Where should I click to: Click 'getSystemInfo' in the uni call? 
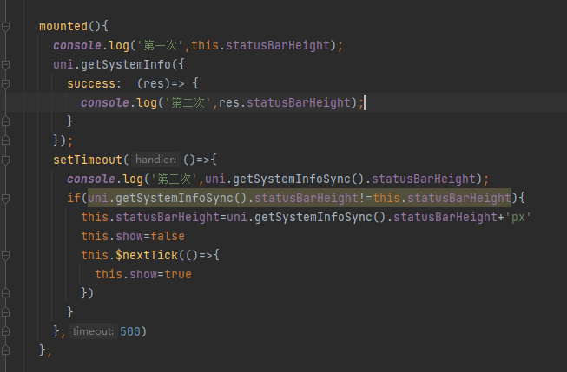pos(126,65)
